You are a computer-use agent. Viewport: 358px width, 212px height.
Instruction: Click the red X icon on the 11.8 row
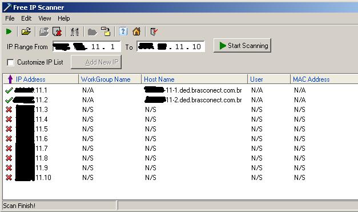click(x=9, y=158)
